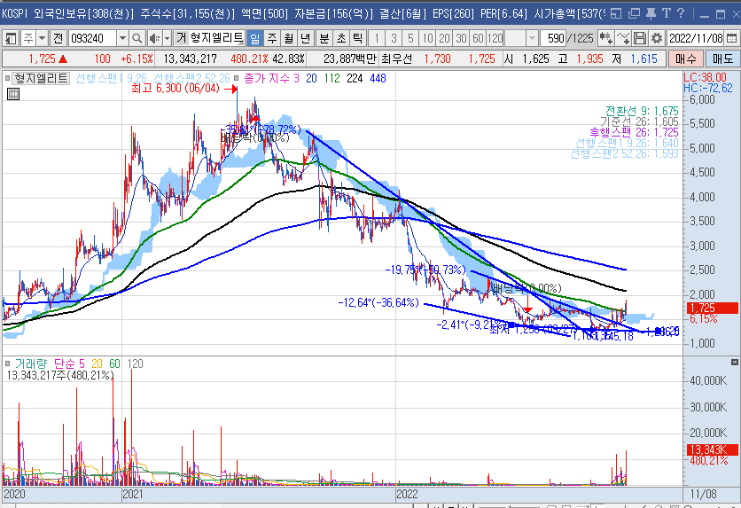Image resolution: width=741 pixels, height=508 pixels.
Task: Click the HC:-72.62 indicator text
Action: click(708, 88)
